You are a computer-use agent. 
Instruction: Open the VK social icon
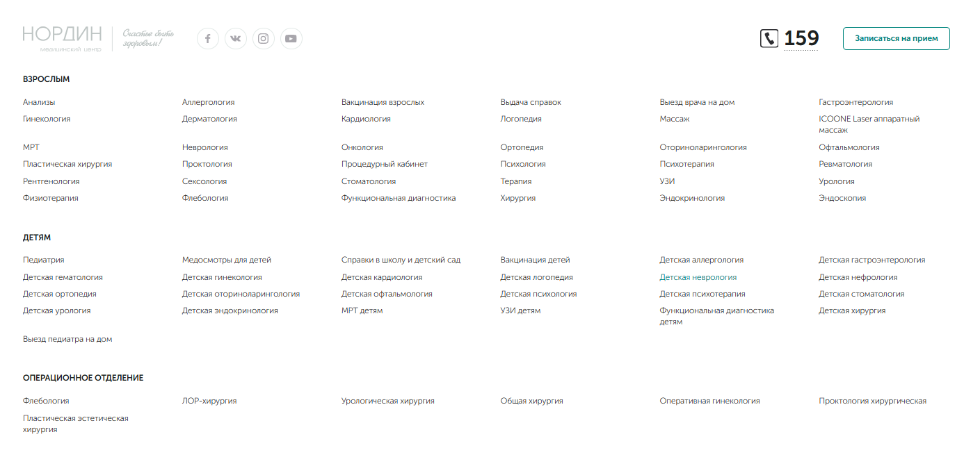(x=236, y=38)
